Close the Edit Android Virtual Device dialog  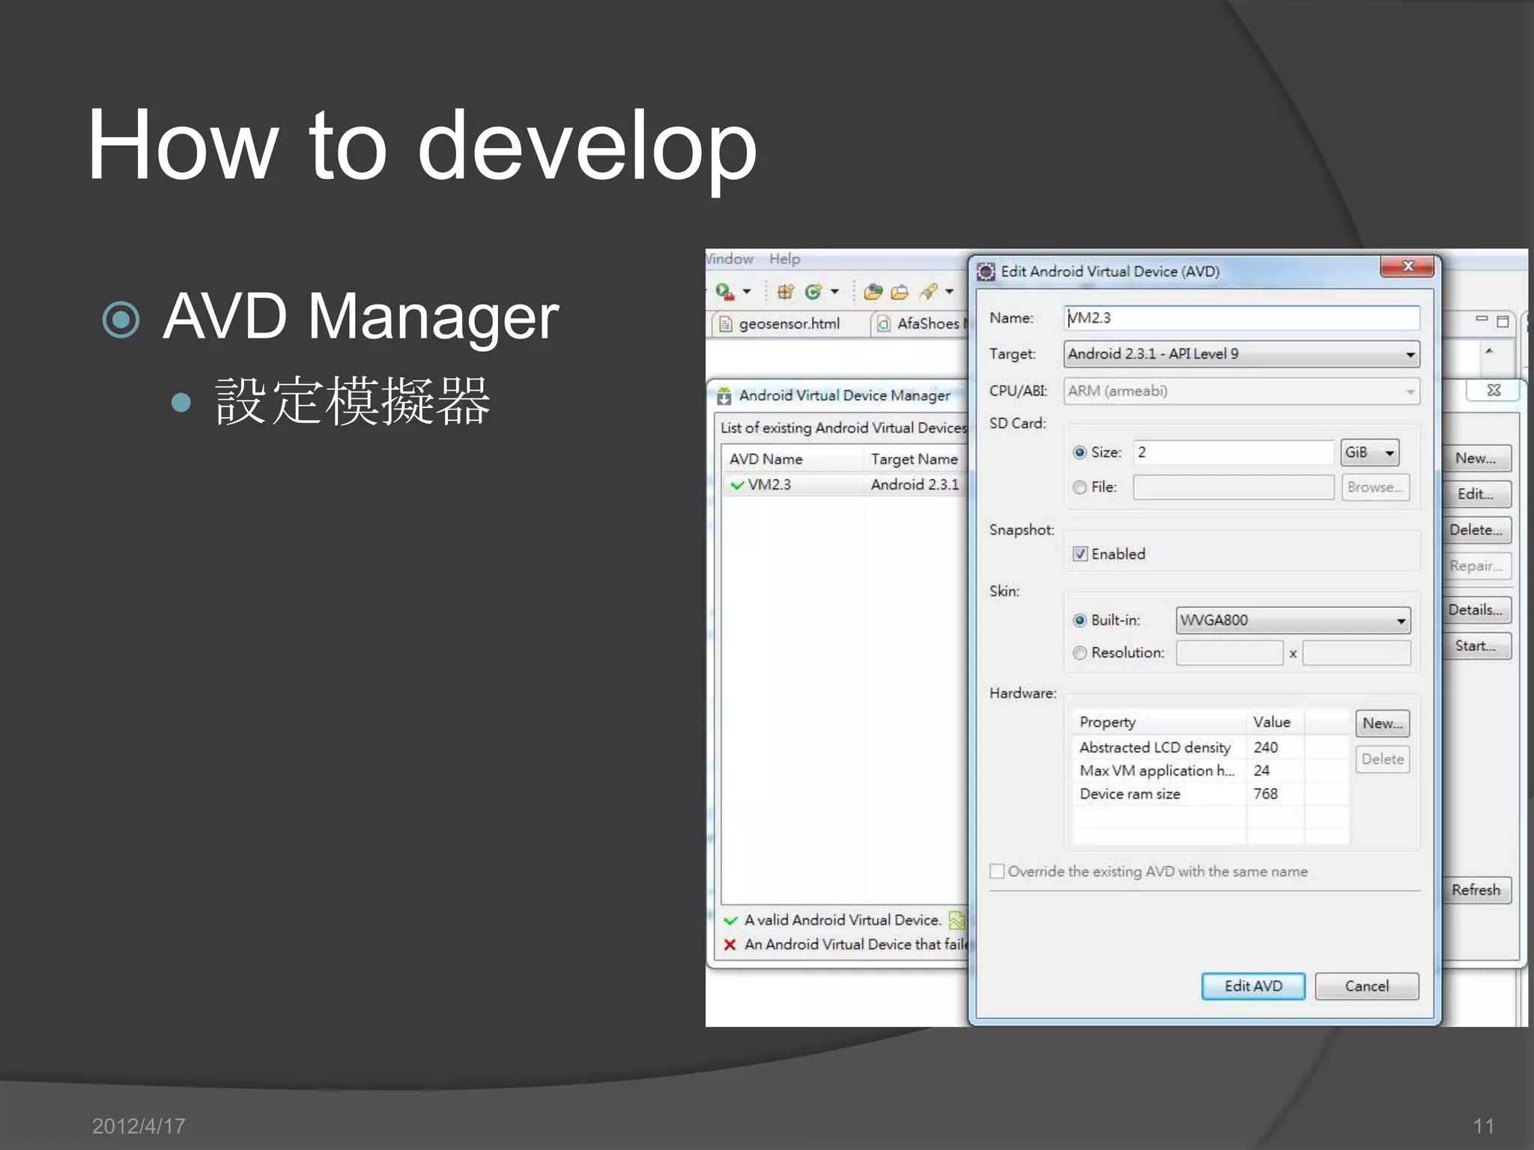(1407, 267)
